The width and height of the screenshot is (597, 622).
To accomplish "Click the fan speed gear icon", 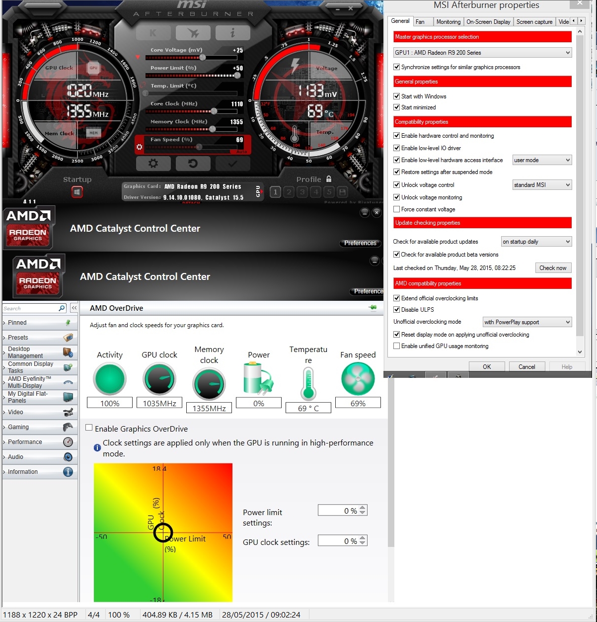I will point(140,147).
